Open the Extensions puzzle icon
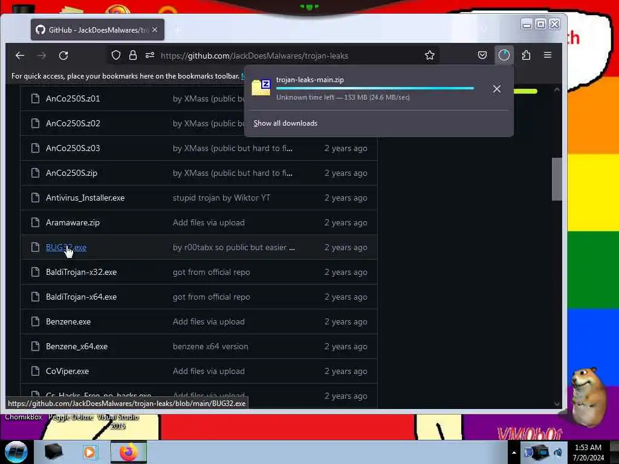 coord(526,55)
